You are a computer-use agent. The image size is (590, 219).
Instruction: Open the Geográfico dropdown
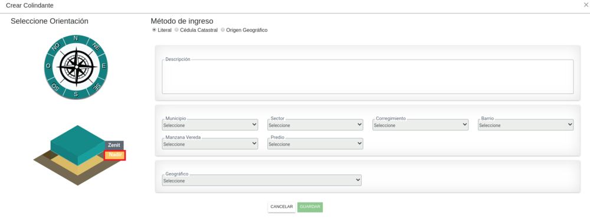(x=262, y=181)
